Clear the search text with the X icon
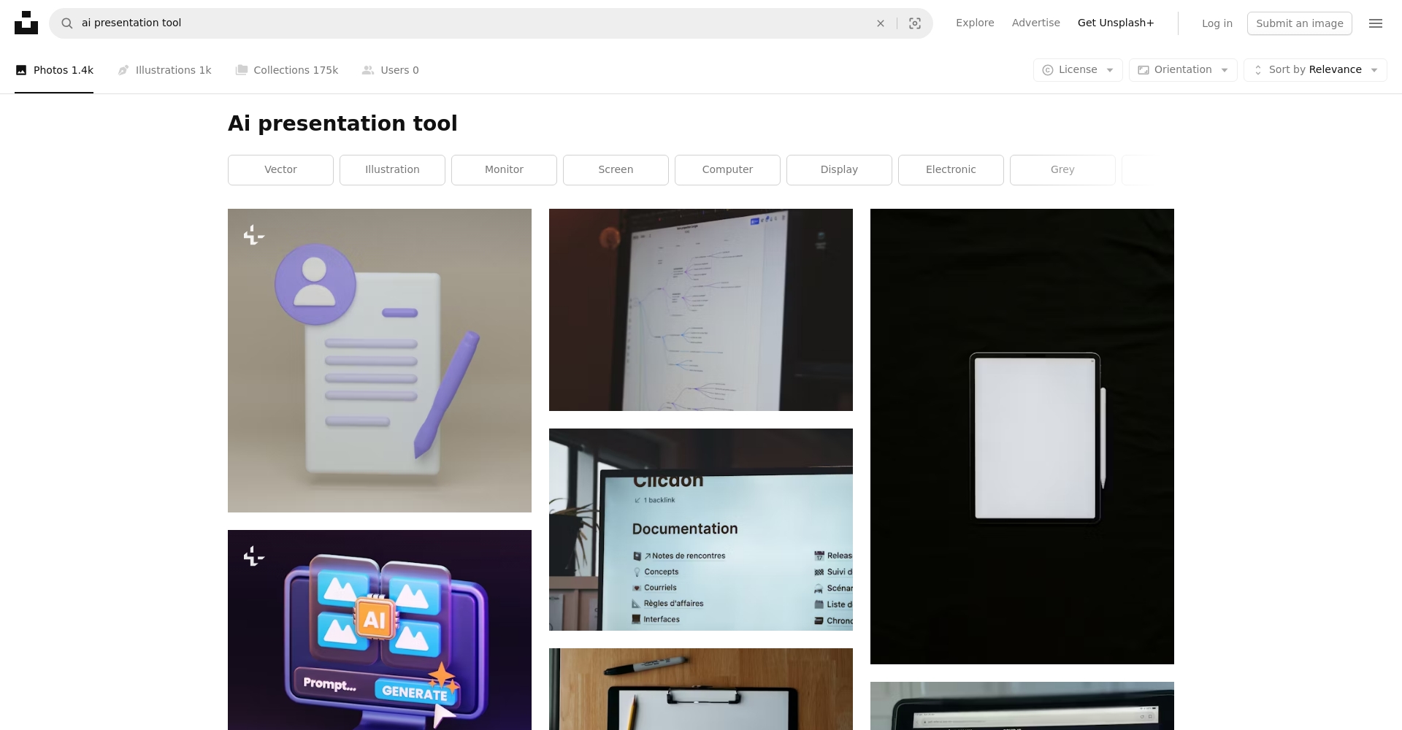1402x730 pixels. 881,23
